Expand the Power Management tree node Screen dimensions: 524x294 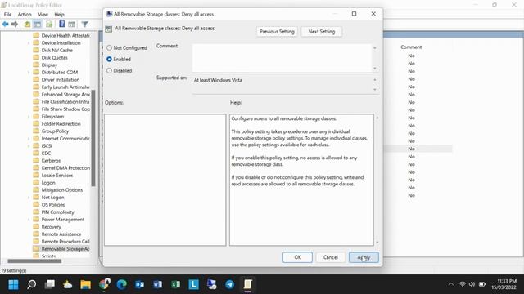click(x=29, y=220)
